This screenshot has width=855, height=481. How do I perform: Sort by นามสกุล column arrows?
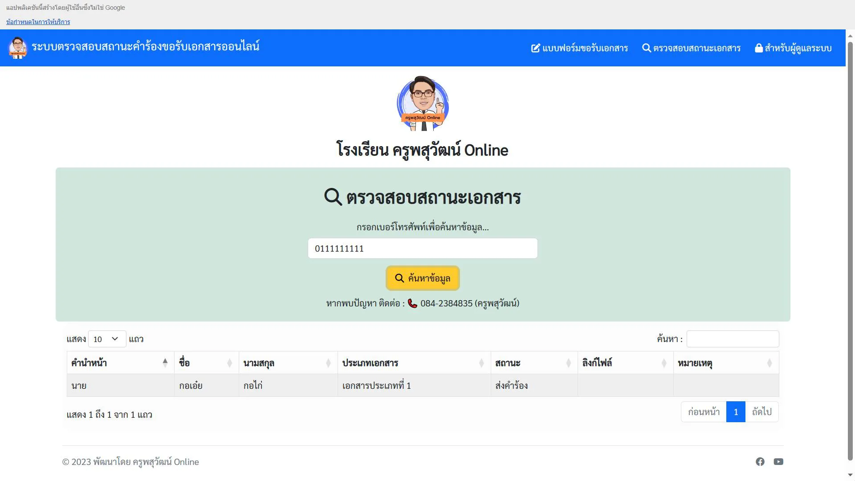328,363
